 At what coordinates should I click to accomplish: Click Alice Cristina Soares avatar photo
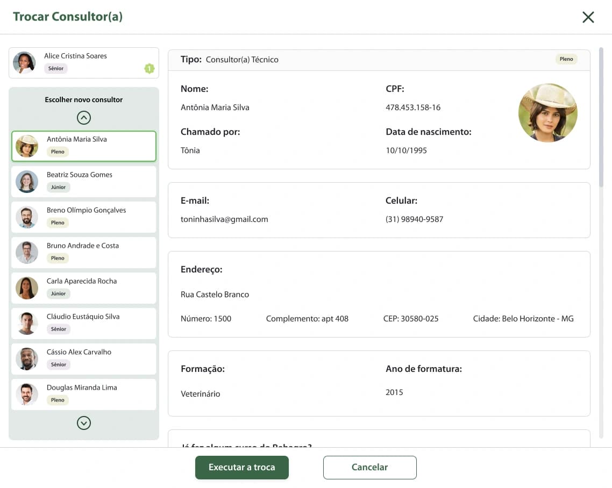(24, 63)
